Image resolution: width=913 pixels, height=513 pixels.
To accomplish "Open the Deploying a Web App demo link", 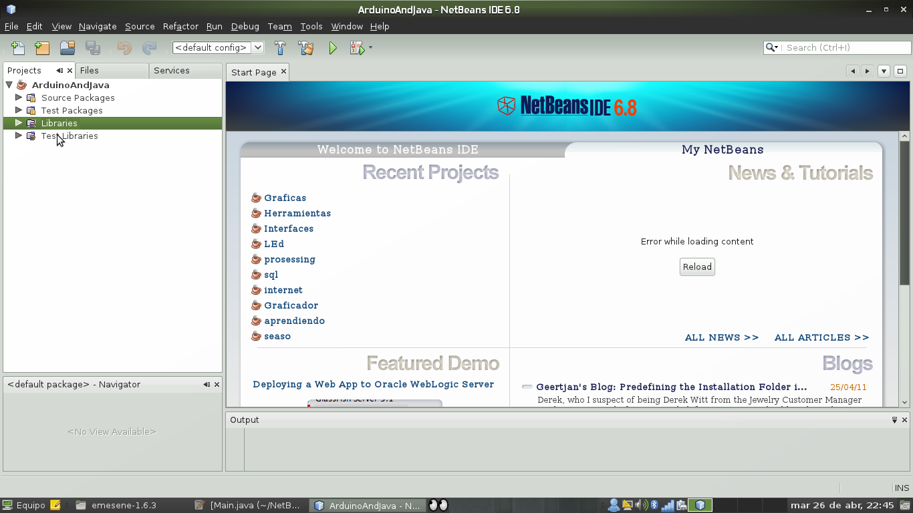I will pos(373,384).
